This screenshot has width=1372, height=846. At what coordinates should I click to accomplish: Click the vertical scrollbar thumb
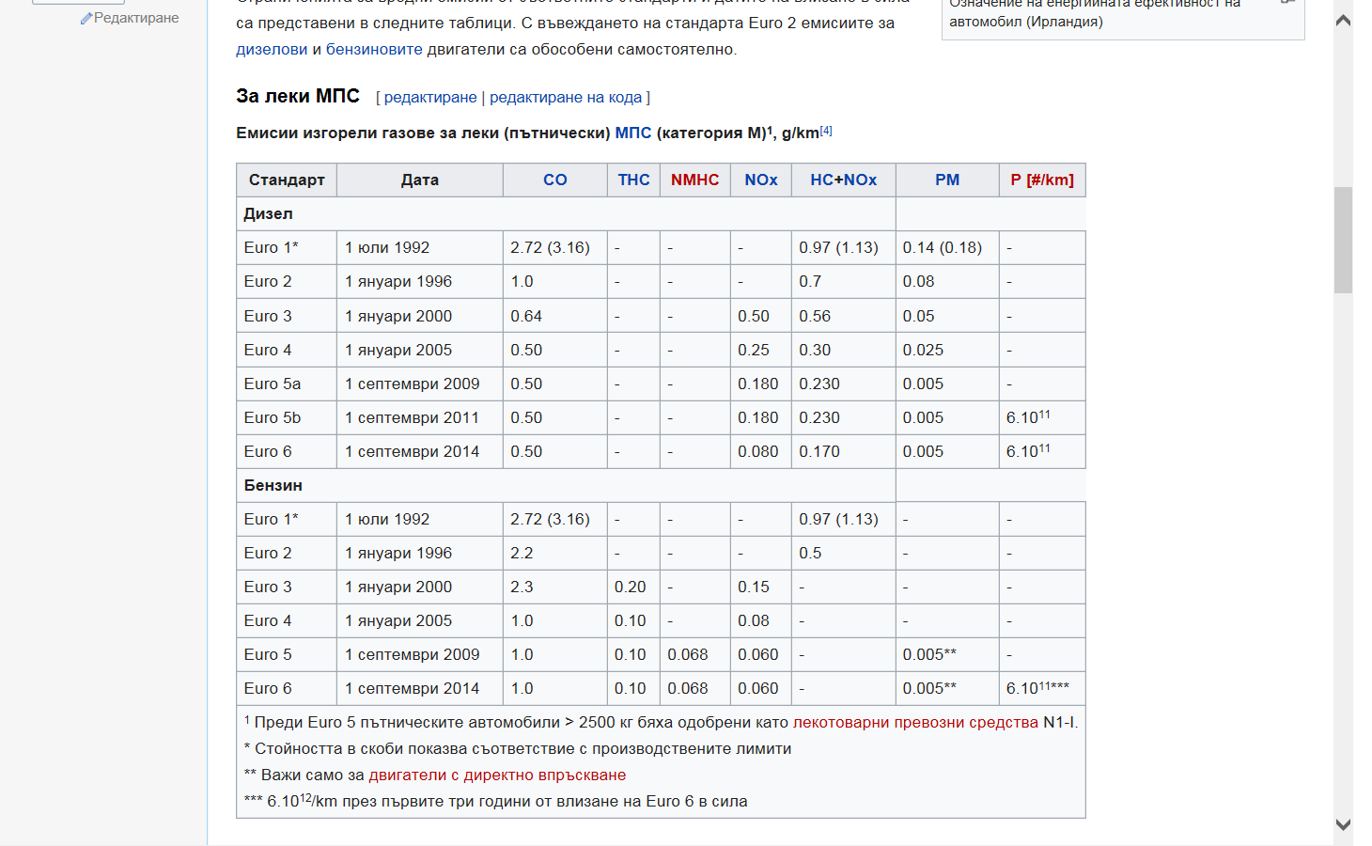tap(1343, 240)
